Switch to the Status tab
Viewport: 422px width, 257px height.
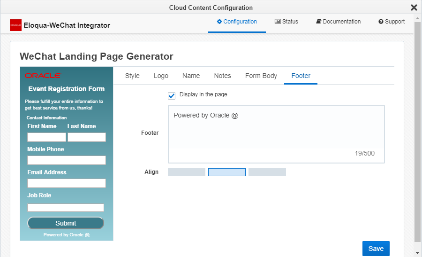tap(286, 22)
